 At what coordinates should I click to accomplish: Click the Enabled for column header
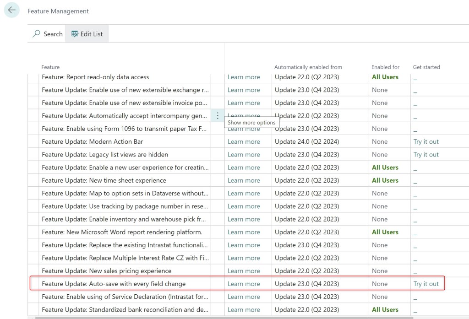[x=385, y=67]
